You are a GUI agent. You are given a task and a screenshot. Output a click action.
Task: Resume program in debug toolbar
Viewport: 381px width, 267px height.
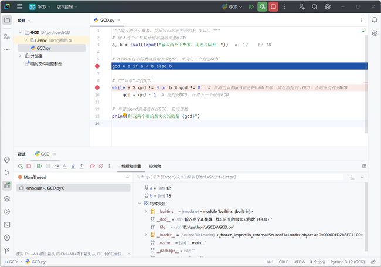39,166
